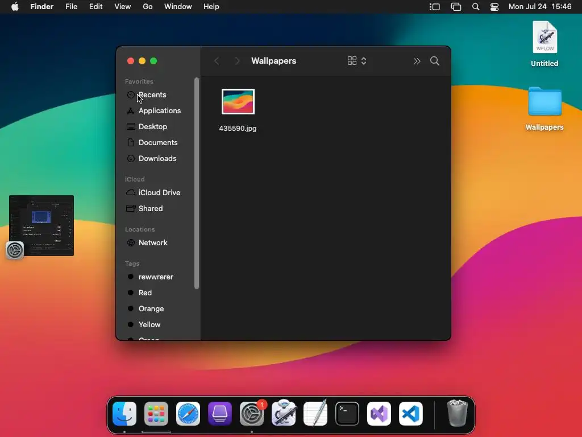Open Trash from the Dock
Image resolution: width=582 pixels, height=437 pixels.
click(458, 413)
